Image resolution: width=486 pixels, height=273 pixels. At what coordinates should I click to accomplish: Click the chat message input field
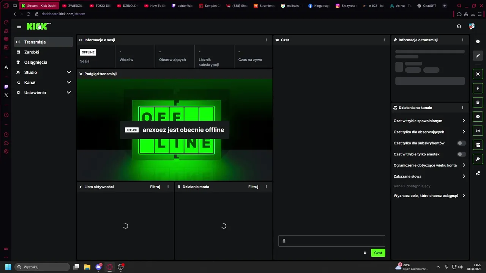[x=332, y=241]
